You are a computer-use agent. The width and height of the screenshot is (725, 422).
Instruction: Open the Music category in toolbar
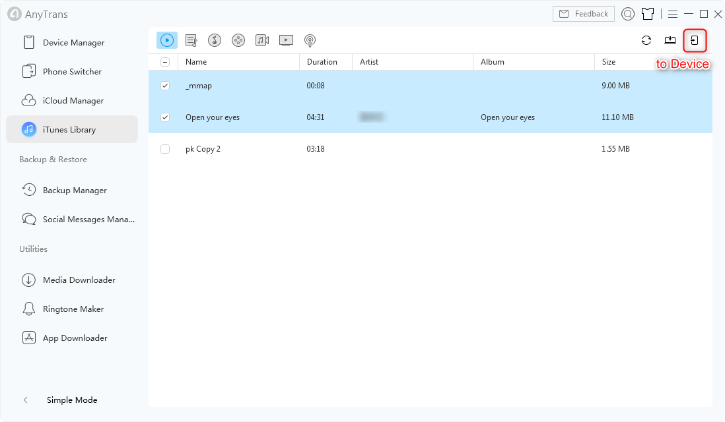167,40
